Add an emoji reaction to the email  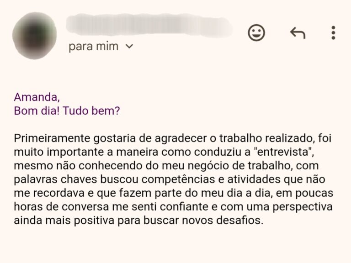pyautogui.click(x=256, y=33)
